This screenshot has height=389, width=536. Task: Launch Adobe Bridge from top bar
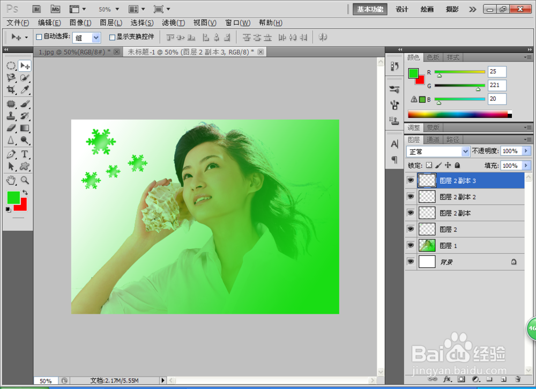click(x=36, y=9)
